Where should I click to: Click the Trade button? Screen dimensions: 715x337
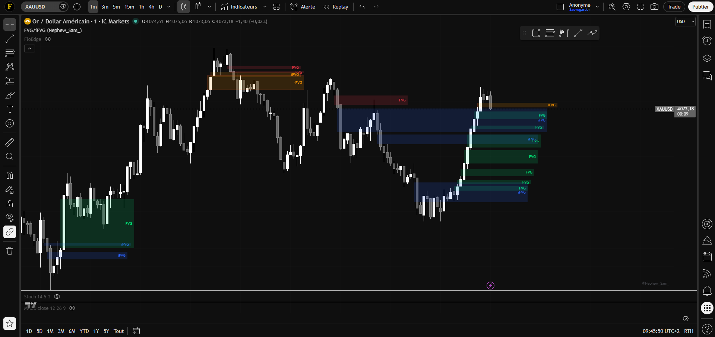[674, 7]
